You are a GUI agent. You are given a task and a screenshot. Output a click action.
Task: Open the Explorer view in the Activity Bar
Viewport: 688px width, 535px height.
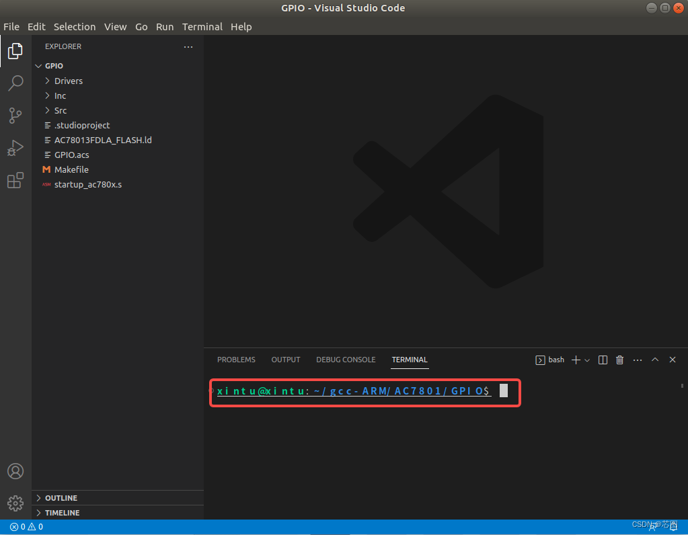15,50
